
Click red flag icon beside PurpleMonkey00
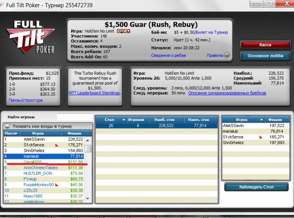(57, 185)
